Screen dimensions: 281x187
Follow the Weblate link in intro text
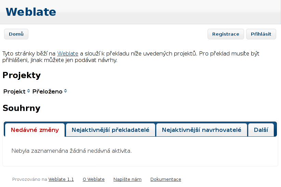click(x=68, y=53)
